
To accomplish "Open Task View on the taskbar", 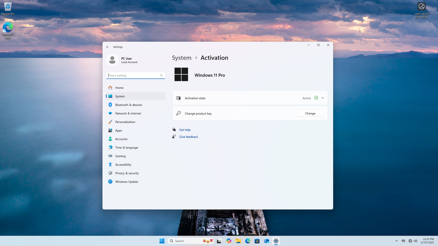I will pyautogui.click(x=219, y=241).
